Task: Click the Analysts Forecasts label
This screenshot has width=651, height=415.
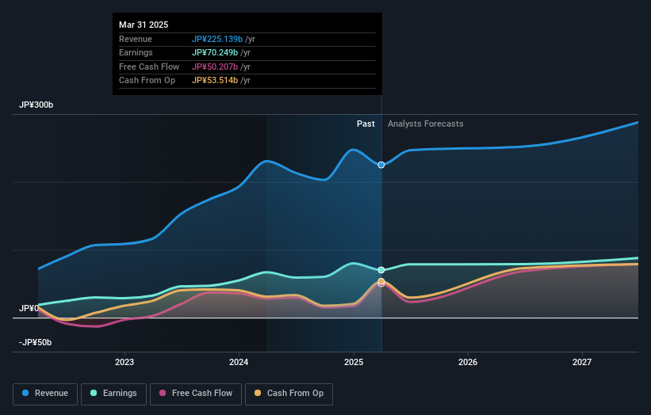Action: click(426, 124)
